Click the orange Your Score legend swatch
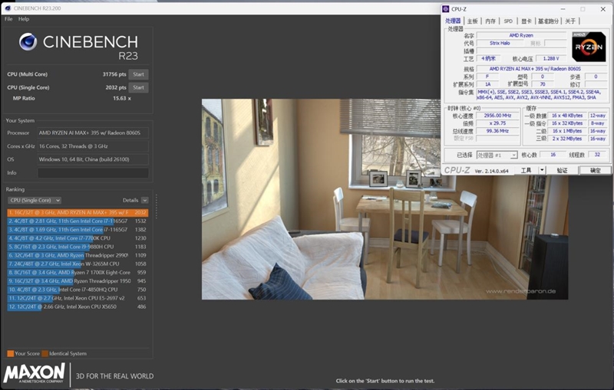The height and width of the screenshot is (390, 614). (10, 353)
